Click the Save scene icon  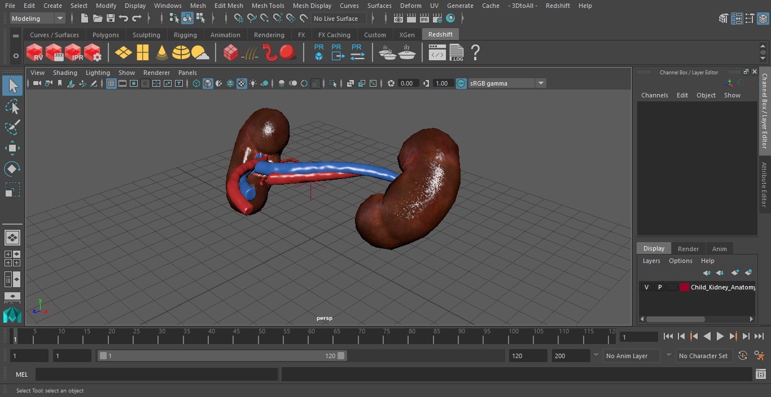point(111,19)
